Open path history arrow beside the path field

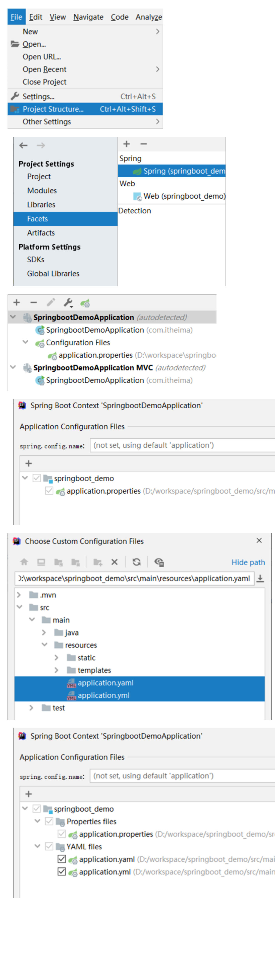tap(260, 578)
